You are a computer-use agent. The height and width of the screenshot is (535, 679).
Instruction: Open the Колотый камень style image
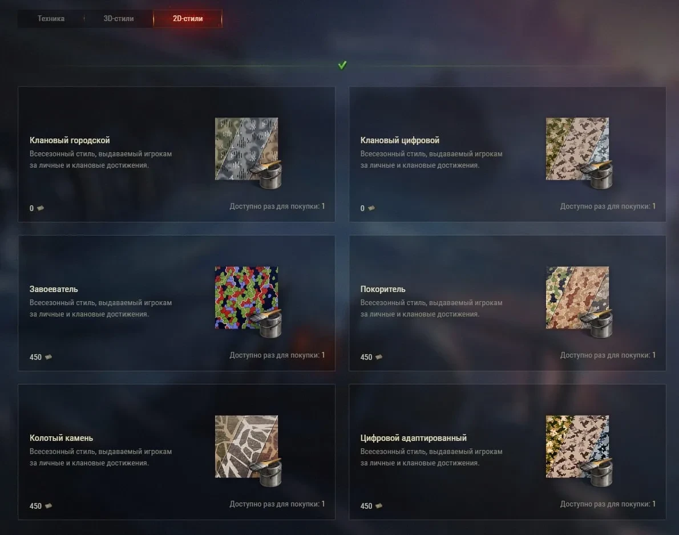[248, 450]
